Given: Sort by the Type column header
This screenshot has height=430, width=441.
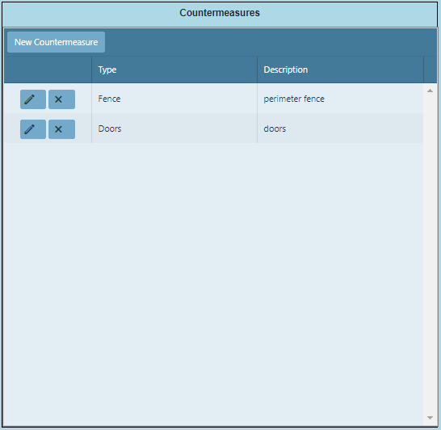Looking at the screenshot, I should 174,70.
